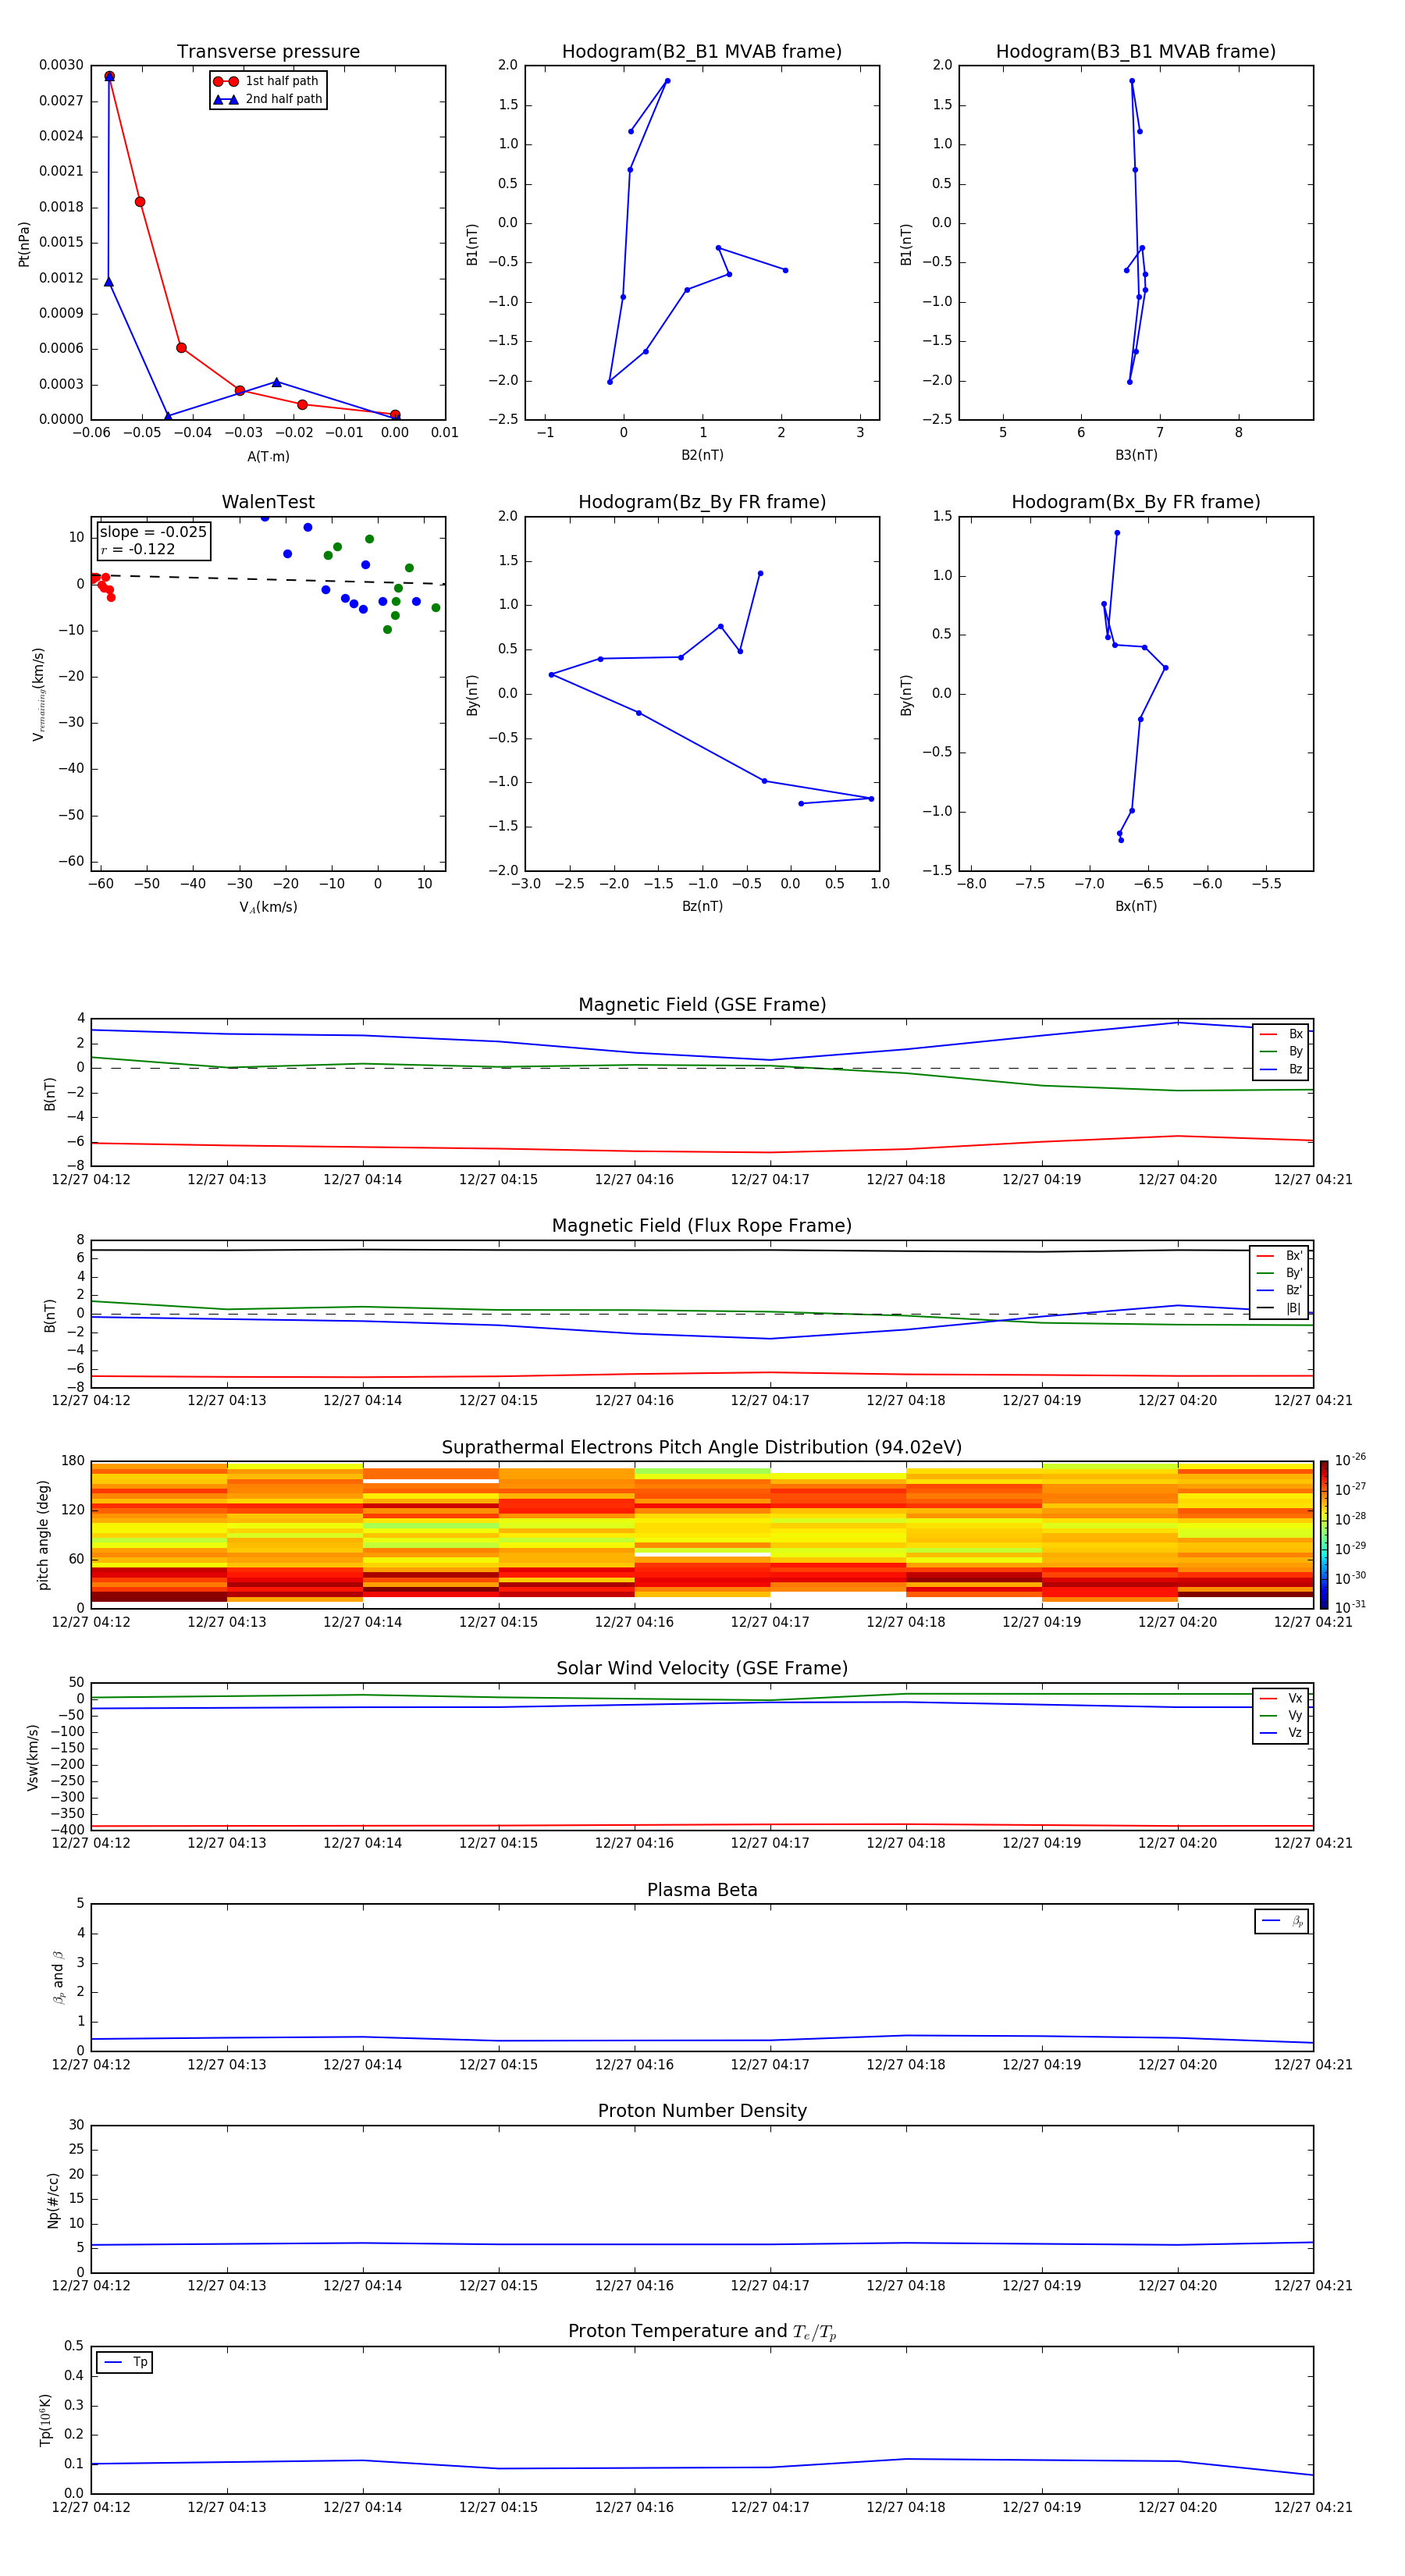The height and width of the screenshot is (2576, 1405).
Task: Click the "−400" tick on Vsw axis
Action: [68, 1829]
